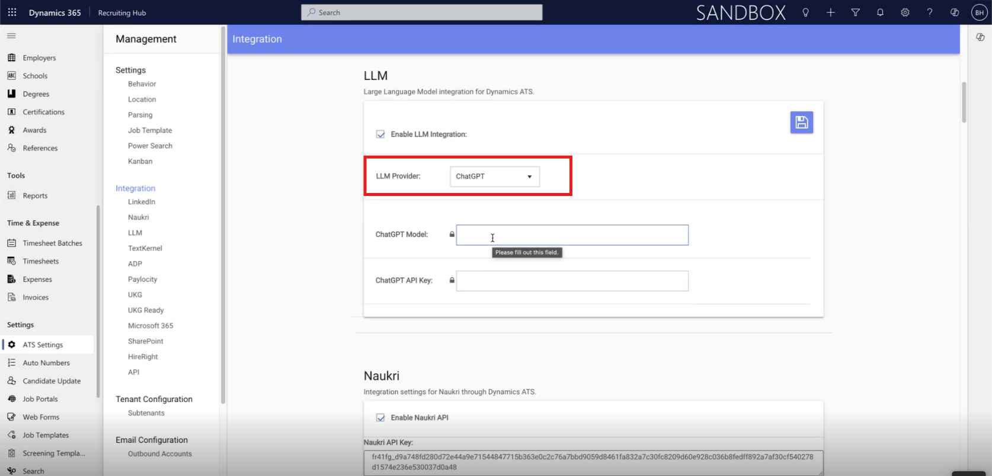Click the Employers icon in the sidebar
992x476 pixels.
tap(11, 57)
